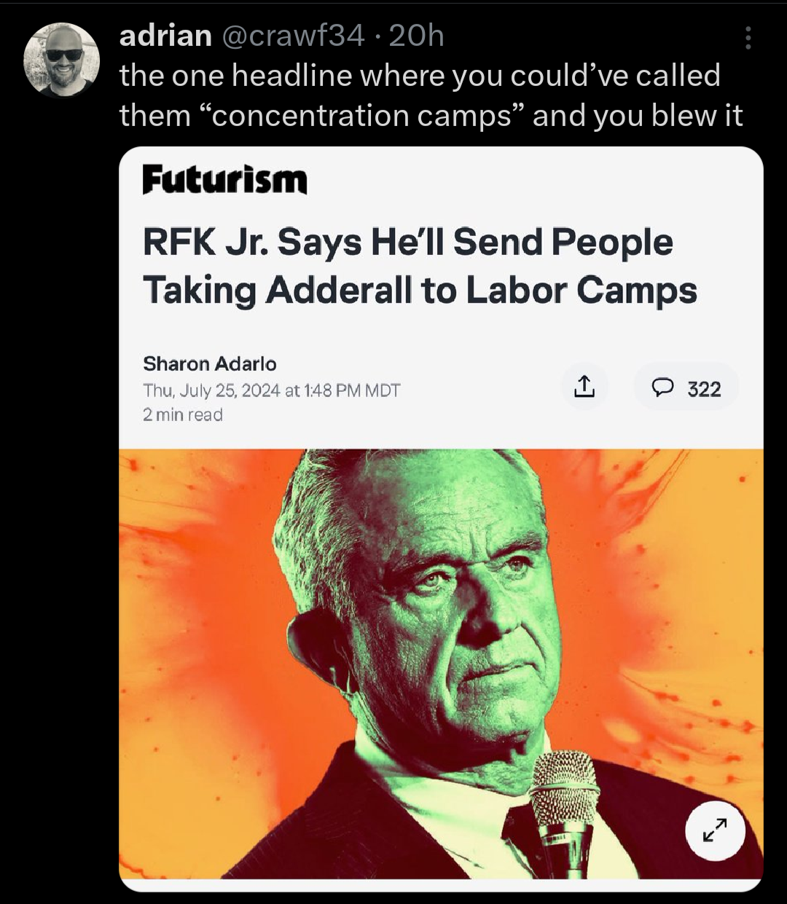787x904 pixels.
Task: Open the comments bubble showing 322
Action: coord(686,388)
